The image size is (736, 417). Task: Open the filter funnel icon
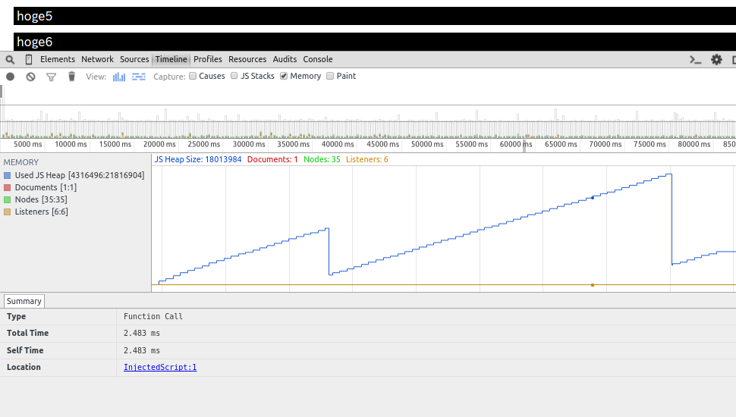pos(51,77)
